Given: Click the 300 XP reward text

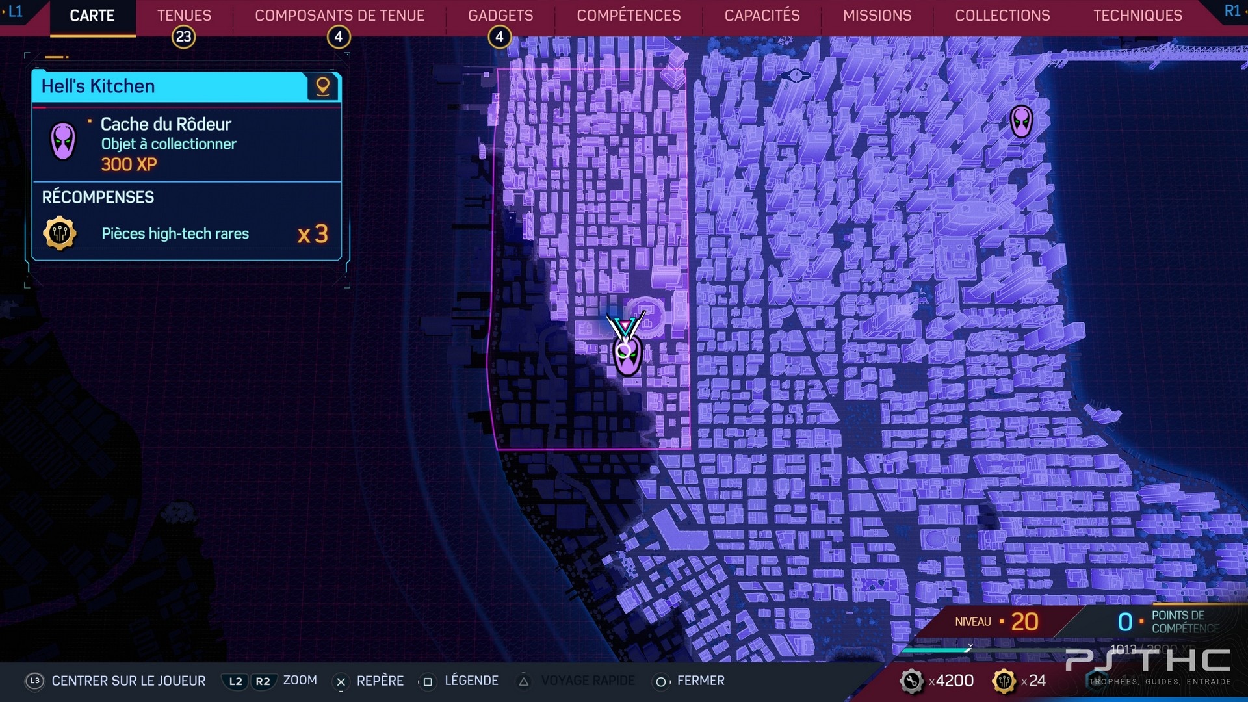Looking at the screenshot, I should point(129,164).
